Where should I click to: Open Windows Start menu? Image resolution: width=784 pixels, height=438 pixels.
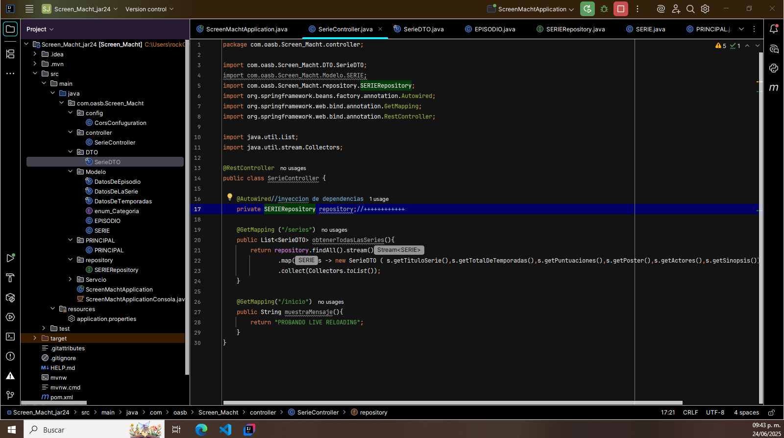click(x=12, y=430)
